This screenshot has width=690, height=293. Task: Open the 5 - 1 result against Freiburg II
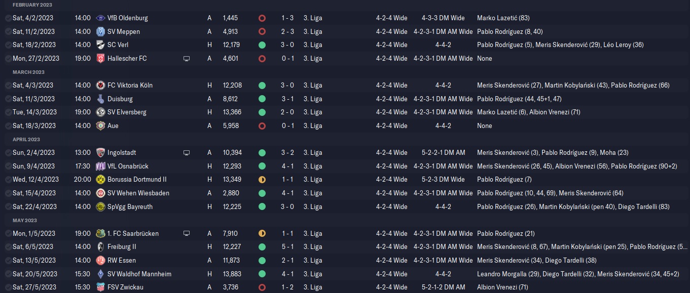pos(288,247)
